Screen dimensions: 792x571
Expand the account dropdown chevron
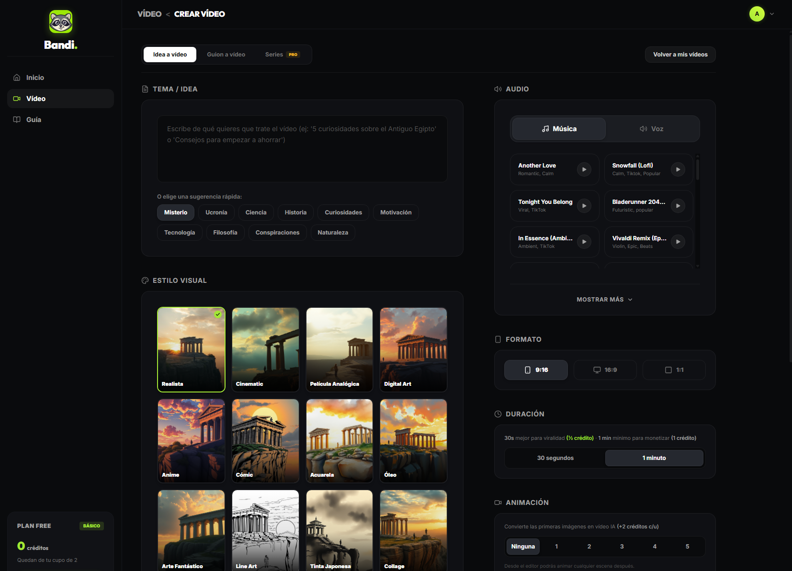click(772, 14)
